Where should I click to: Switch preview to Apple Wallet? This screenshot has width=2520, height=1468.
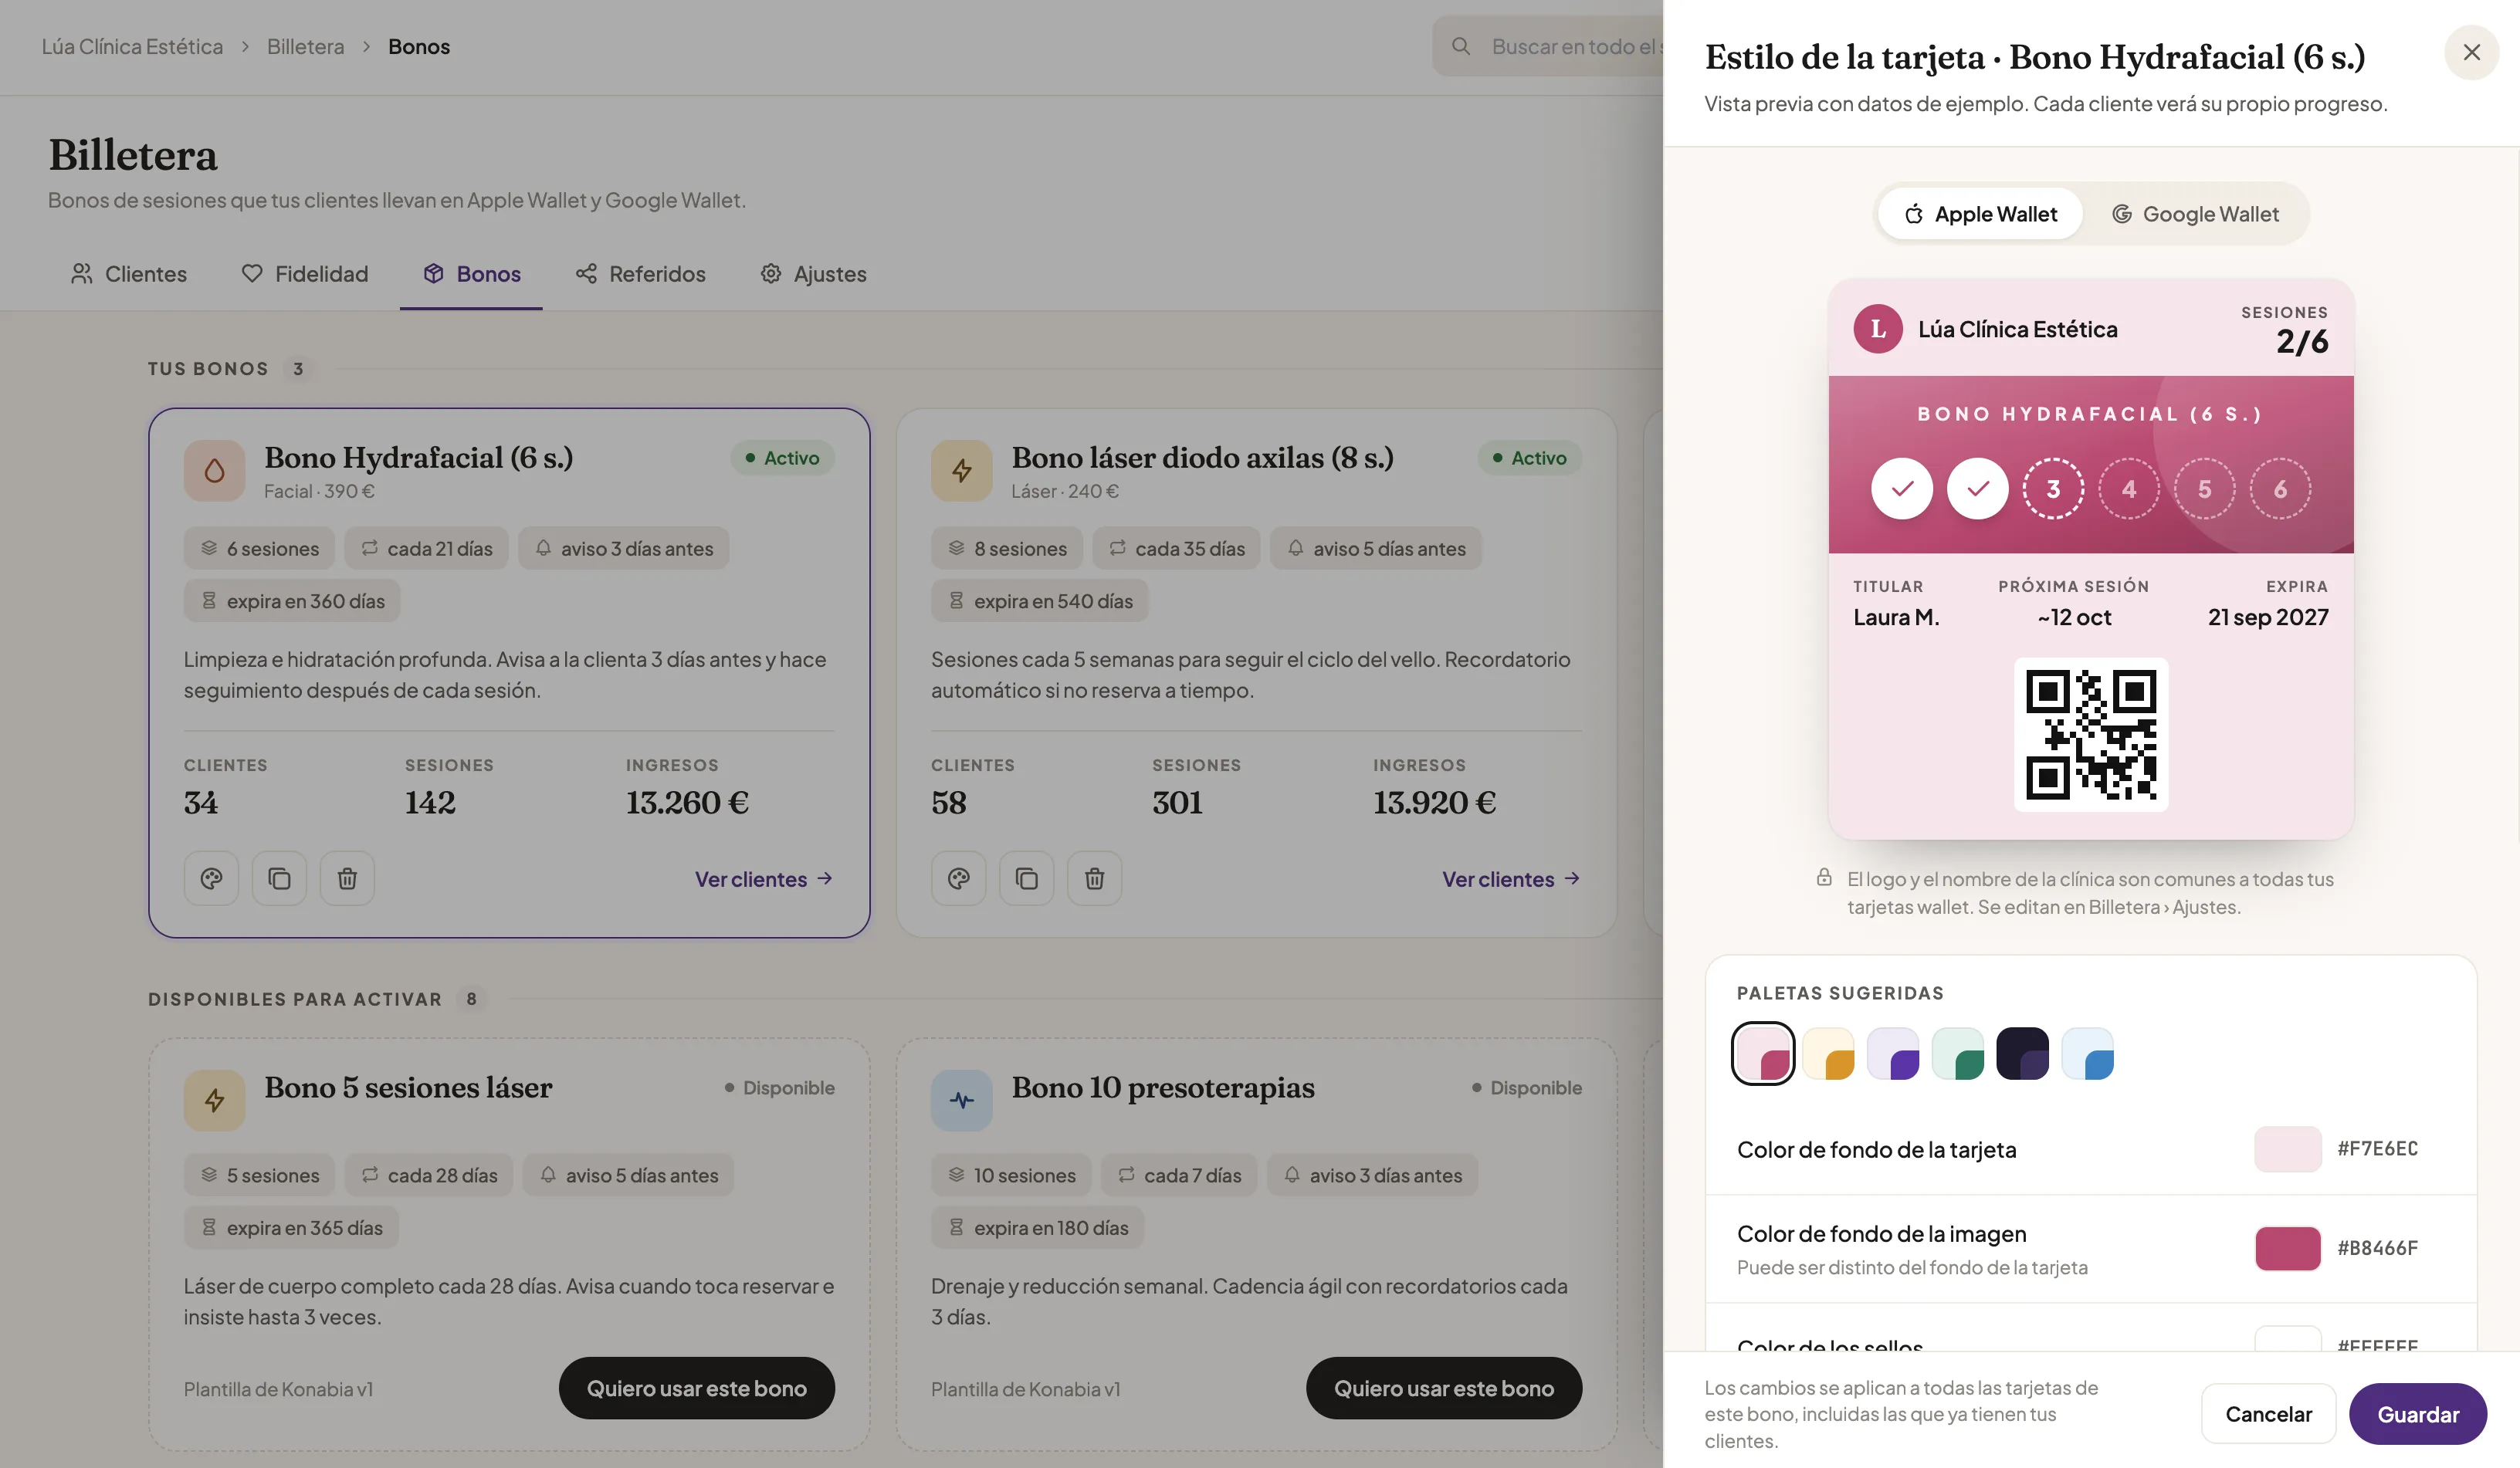click(x=1980, y=214)
